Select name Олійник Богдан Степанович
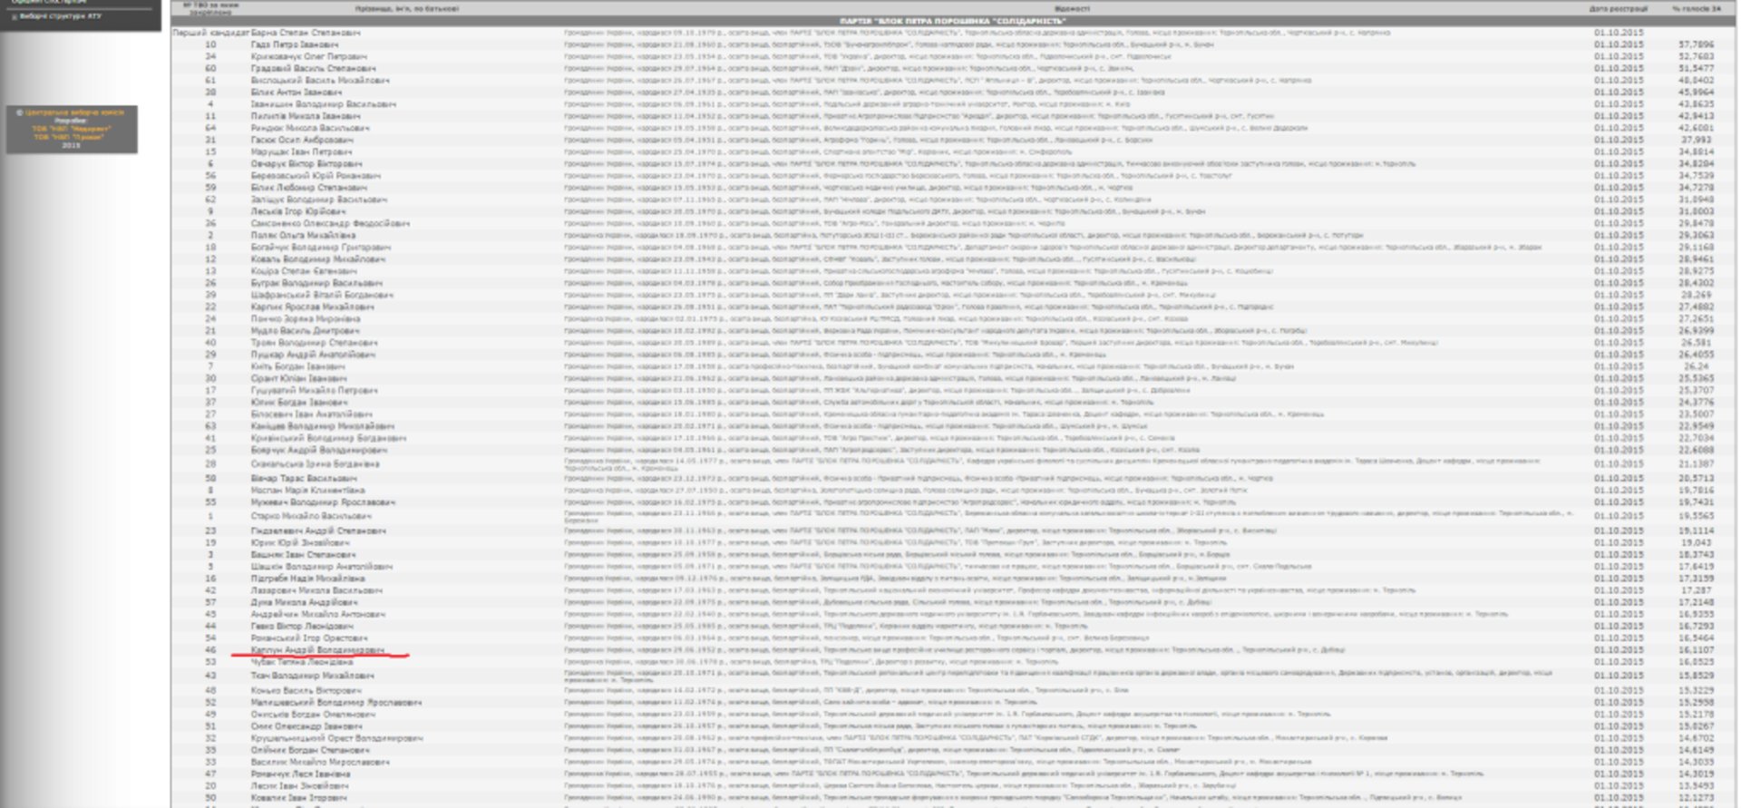Image resolution: width=1741 pixels, height=808 pixels. (309, 750)
